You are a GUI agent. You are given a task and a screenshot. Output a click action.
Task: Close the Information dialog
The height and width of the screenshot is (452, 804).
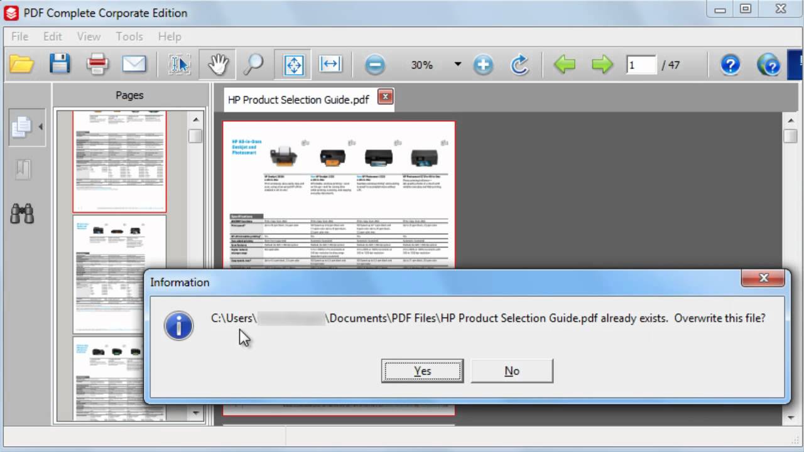763,277
